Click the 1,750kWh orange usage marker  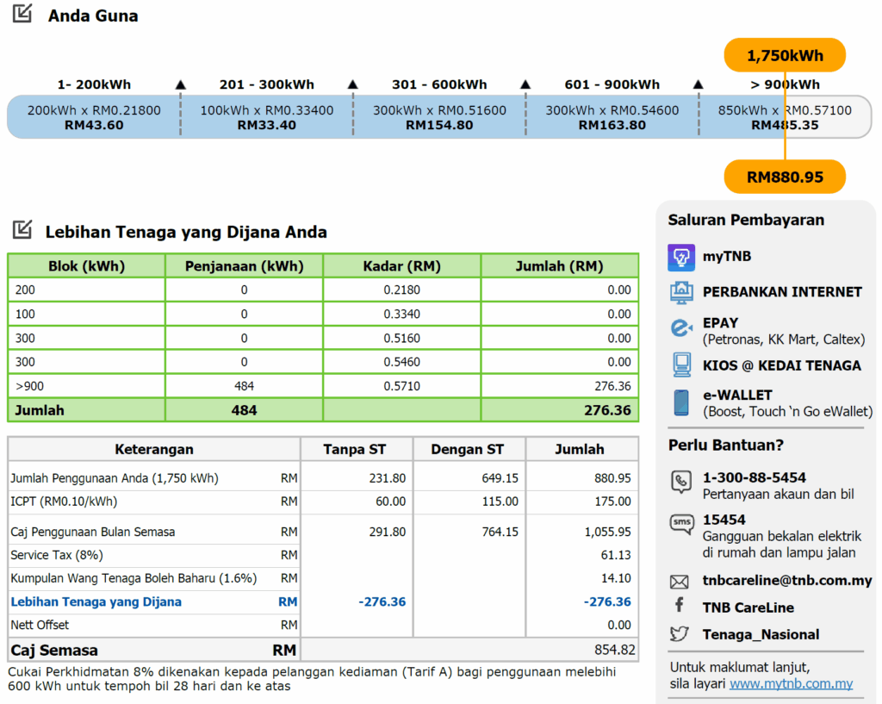(785, 56)
